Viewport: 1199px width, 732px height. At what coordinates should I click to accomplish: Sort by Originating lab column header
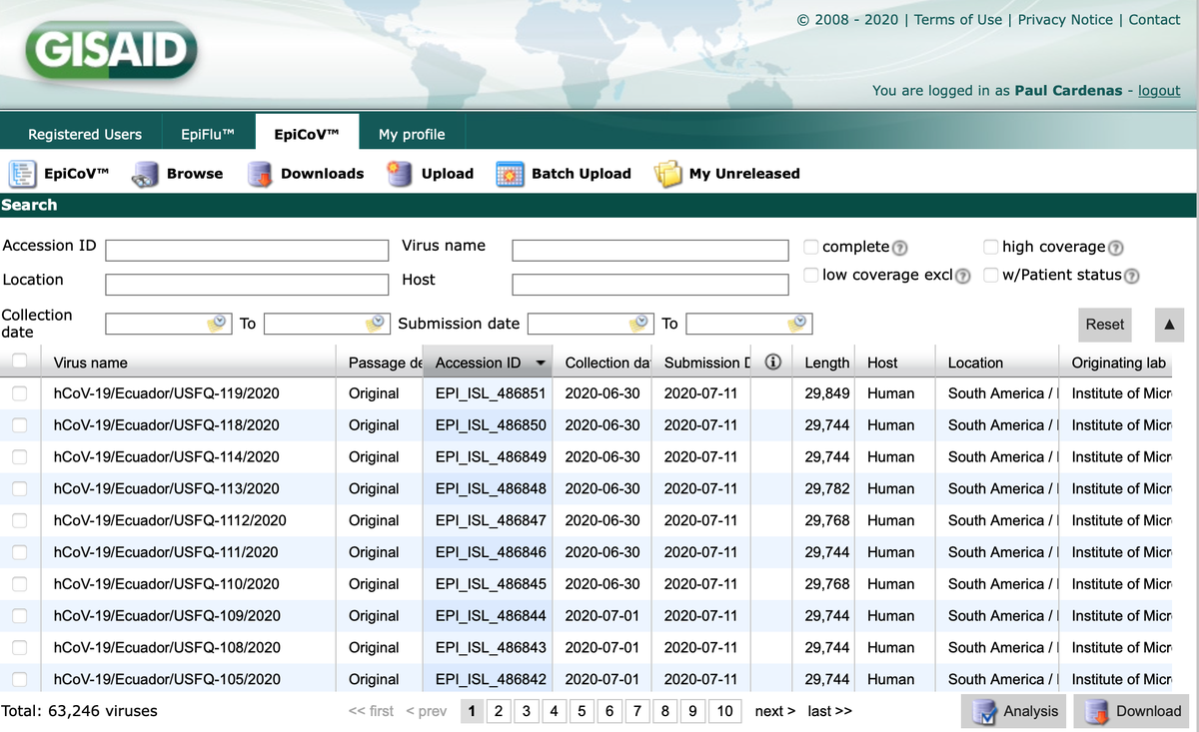[x=1121, y=363]
